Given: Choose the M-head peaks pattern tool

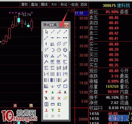Looking at the screenshot, I should (53, 56).
